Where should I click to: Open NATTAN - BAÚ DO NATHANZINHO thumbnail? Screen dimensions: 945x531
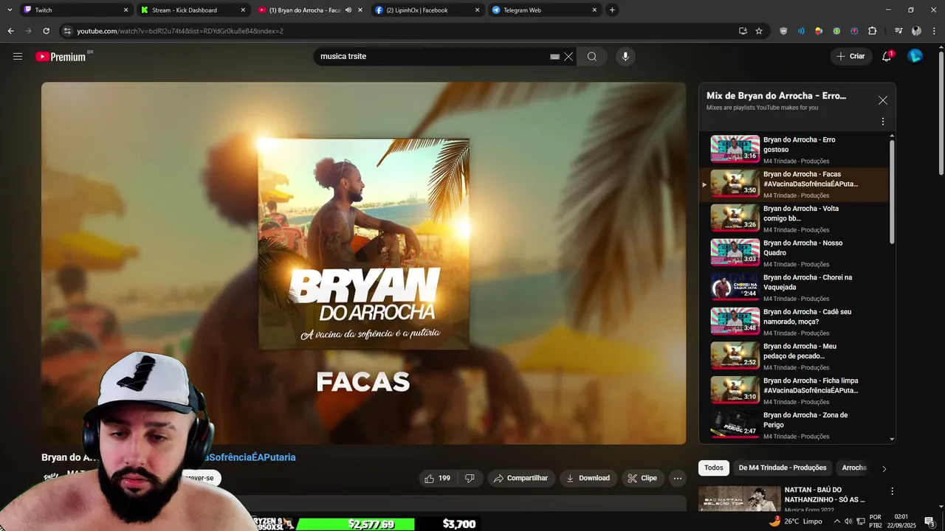[x=739, y=499]
